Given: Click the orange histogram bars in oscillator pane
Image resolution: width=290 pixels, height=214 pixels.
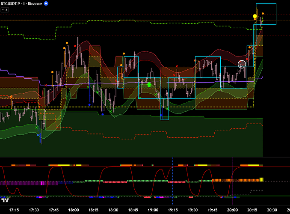Looking at the screenshot, I should [x=235, y=180].
